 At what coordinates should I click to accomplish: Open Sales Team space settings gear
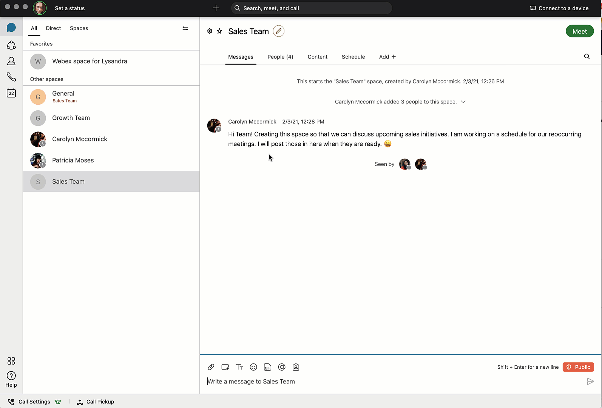point(210,31)
